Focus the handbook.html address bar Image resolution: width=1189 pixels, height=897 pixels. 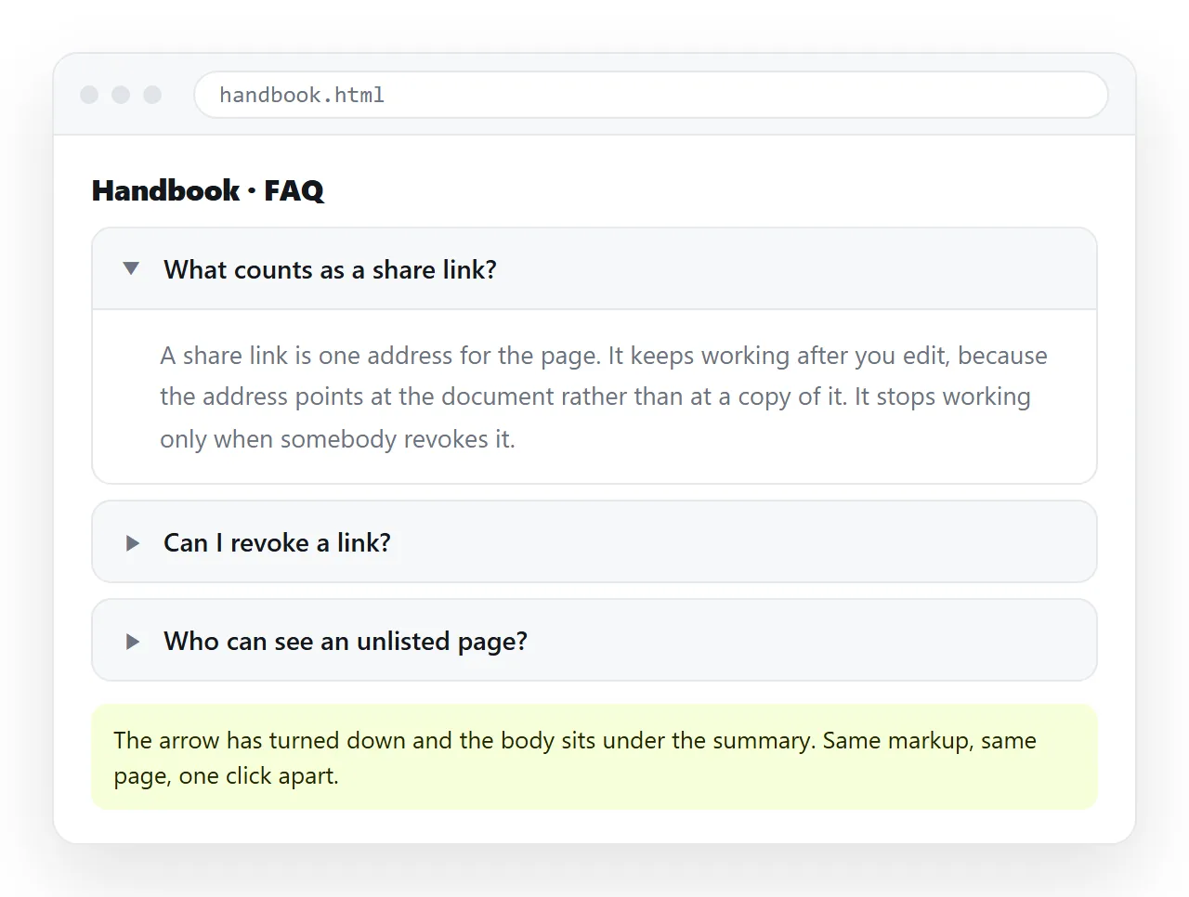651,95
